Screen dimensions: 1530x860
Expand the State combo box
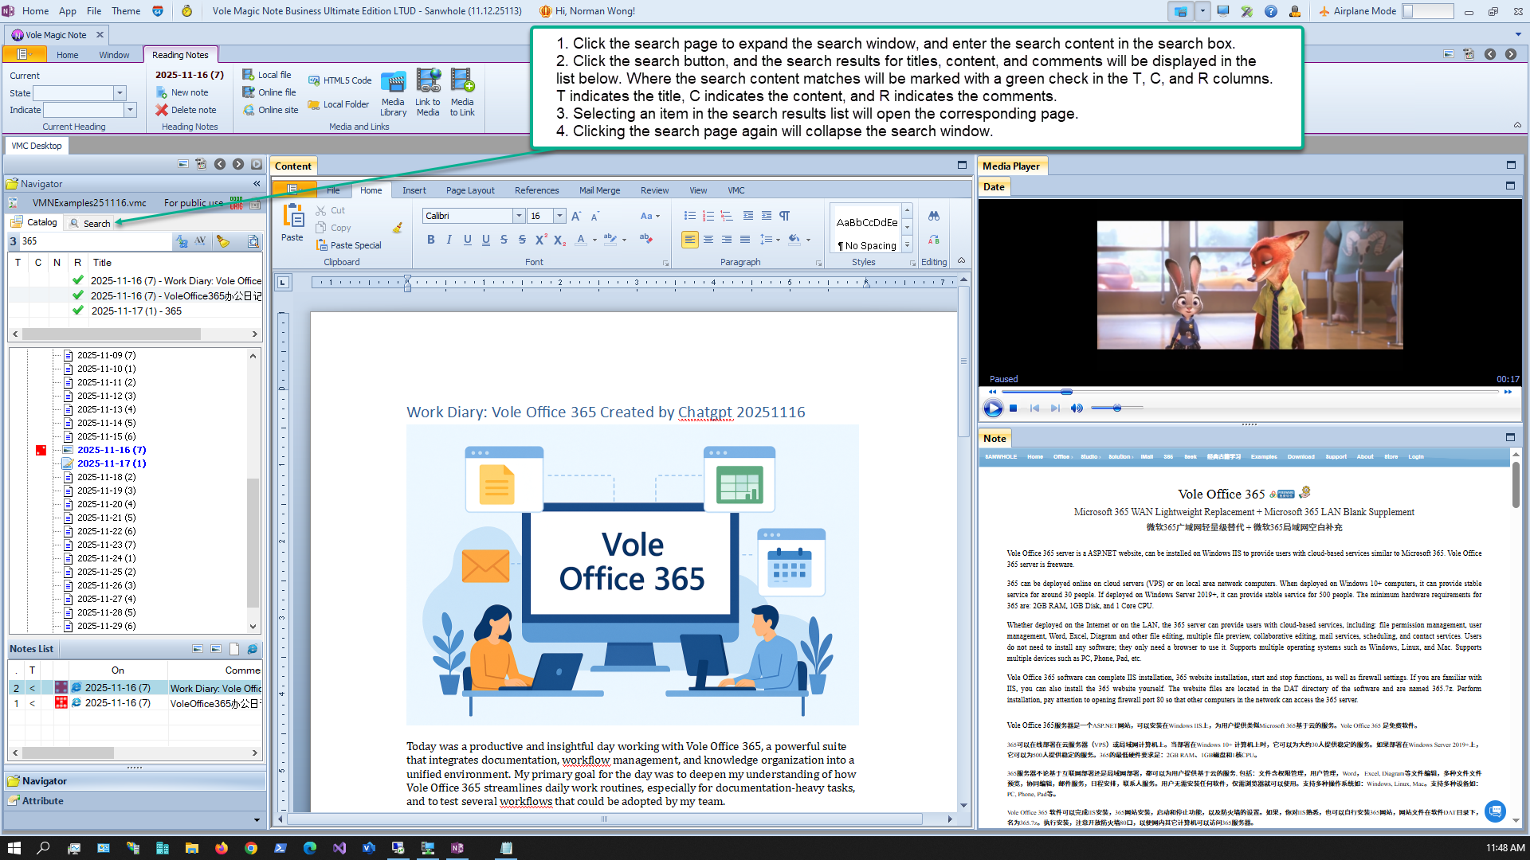120,93
